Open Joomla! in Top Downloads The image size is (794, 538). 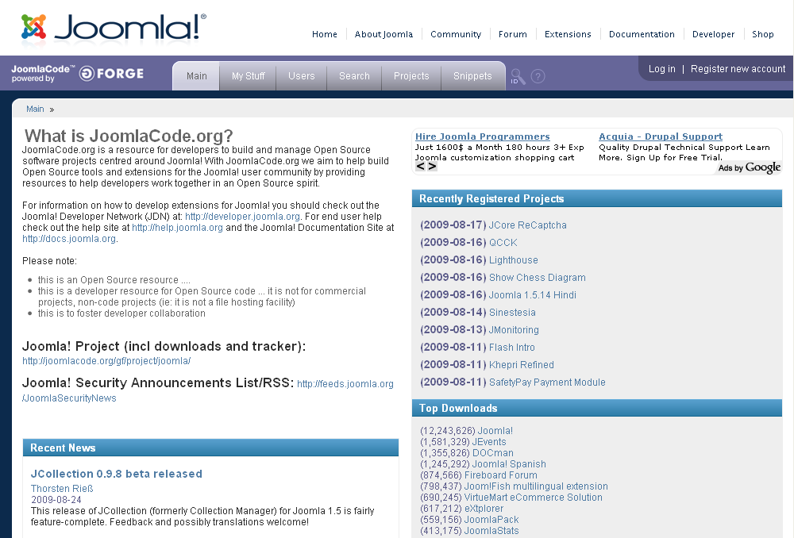495,431
